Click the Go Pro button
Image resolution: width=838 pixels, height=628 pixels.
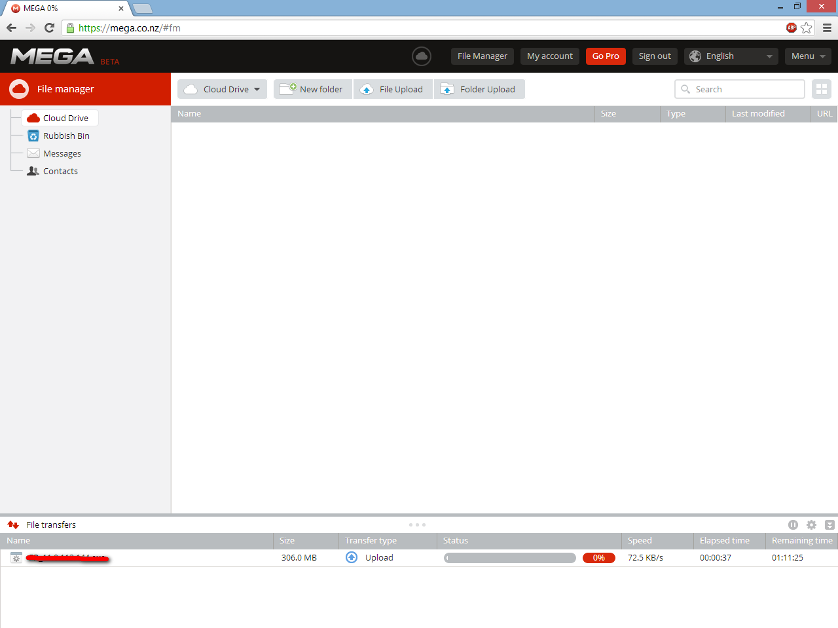point(606,56)
